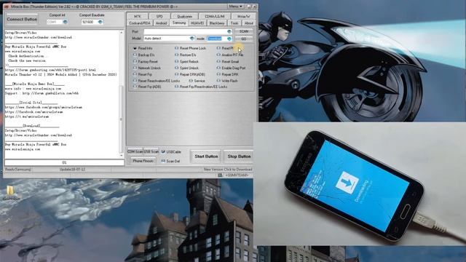
Task: Open the About tab
Action: [249, 23]
